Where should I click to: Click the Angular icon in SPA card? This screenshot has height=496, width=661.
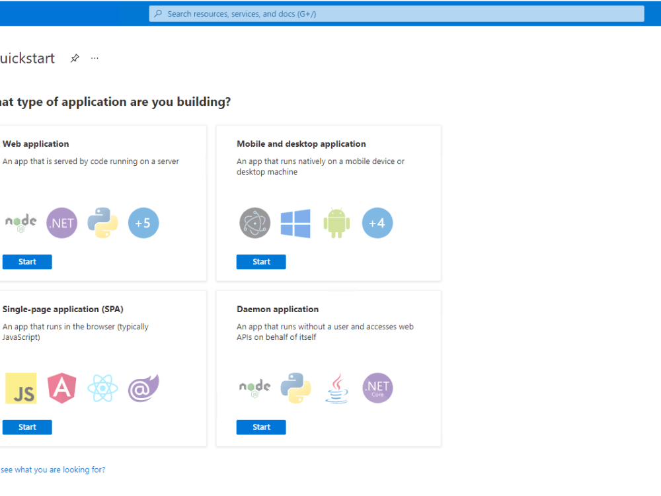61,388
